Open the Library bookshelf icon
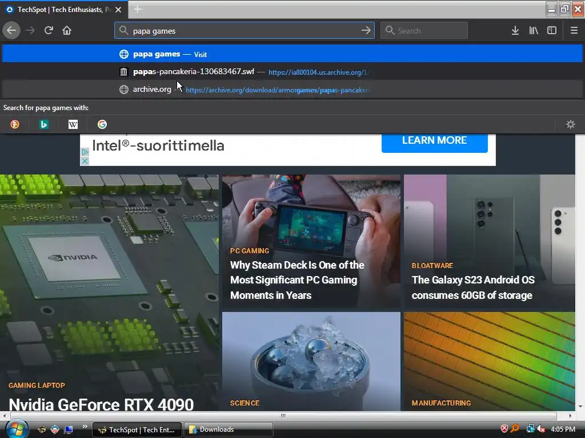 [x=534, y=30]
